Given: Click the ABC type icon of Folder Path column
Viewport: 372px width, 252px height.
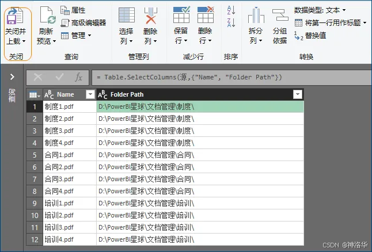Looking at the screenshot, I should pyautogui.click(x=103, y=94).
